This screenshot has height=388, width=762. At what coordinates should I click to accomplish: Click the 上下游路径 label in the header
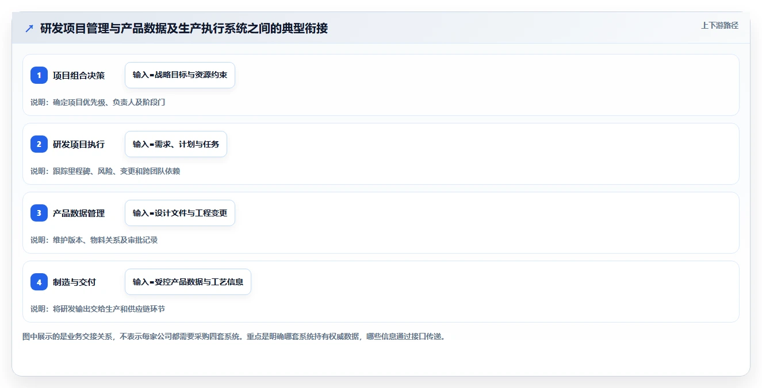coord(719,25)
